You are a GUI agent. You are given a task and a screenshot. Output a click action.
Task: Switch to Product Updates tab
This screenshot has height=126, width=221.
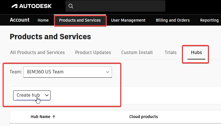(93, 52)
